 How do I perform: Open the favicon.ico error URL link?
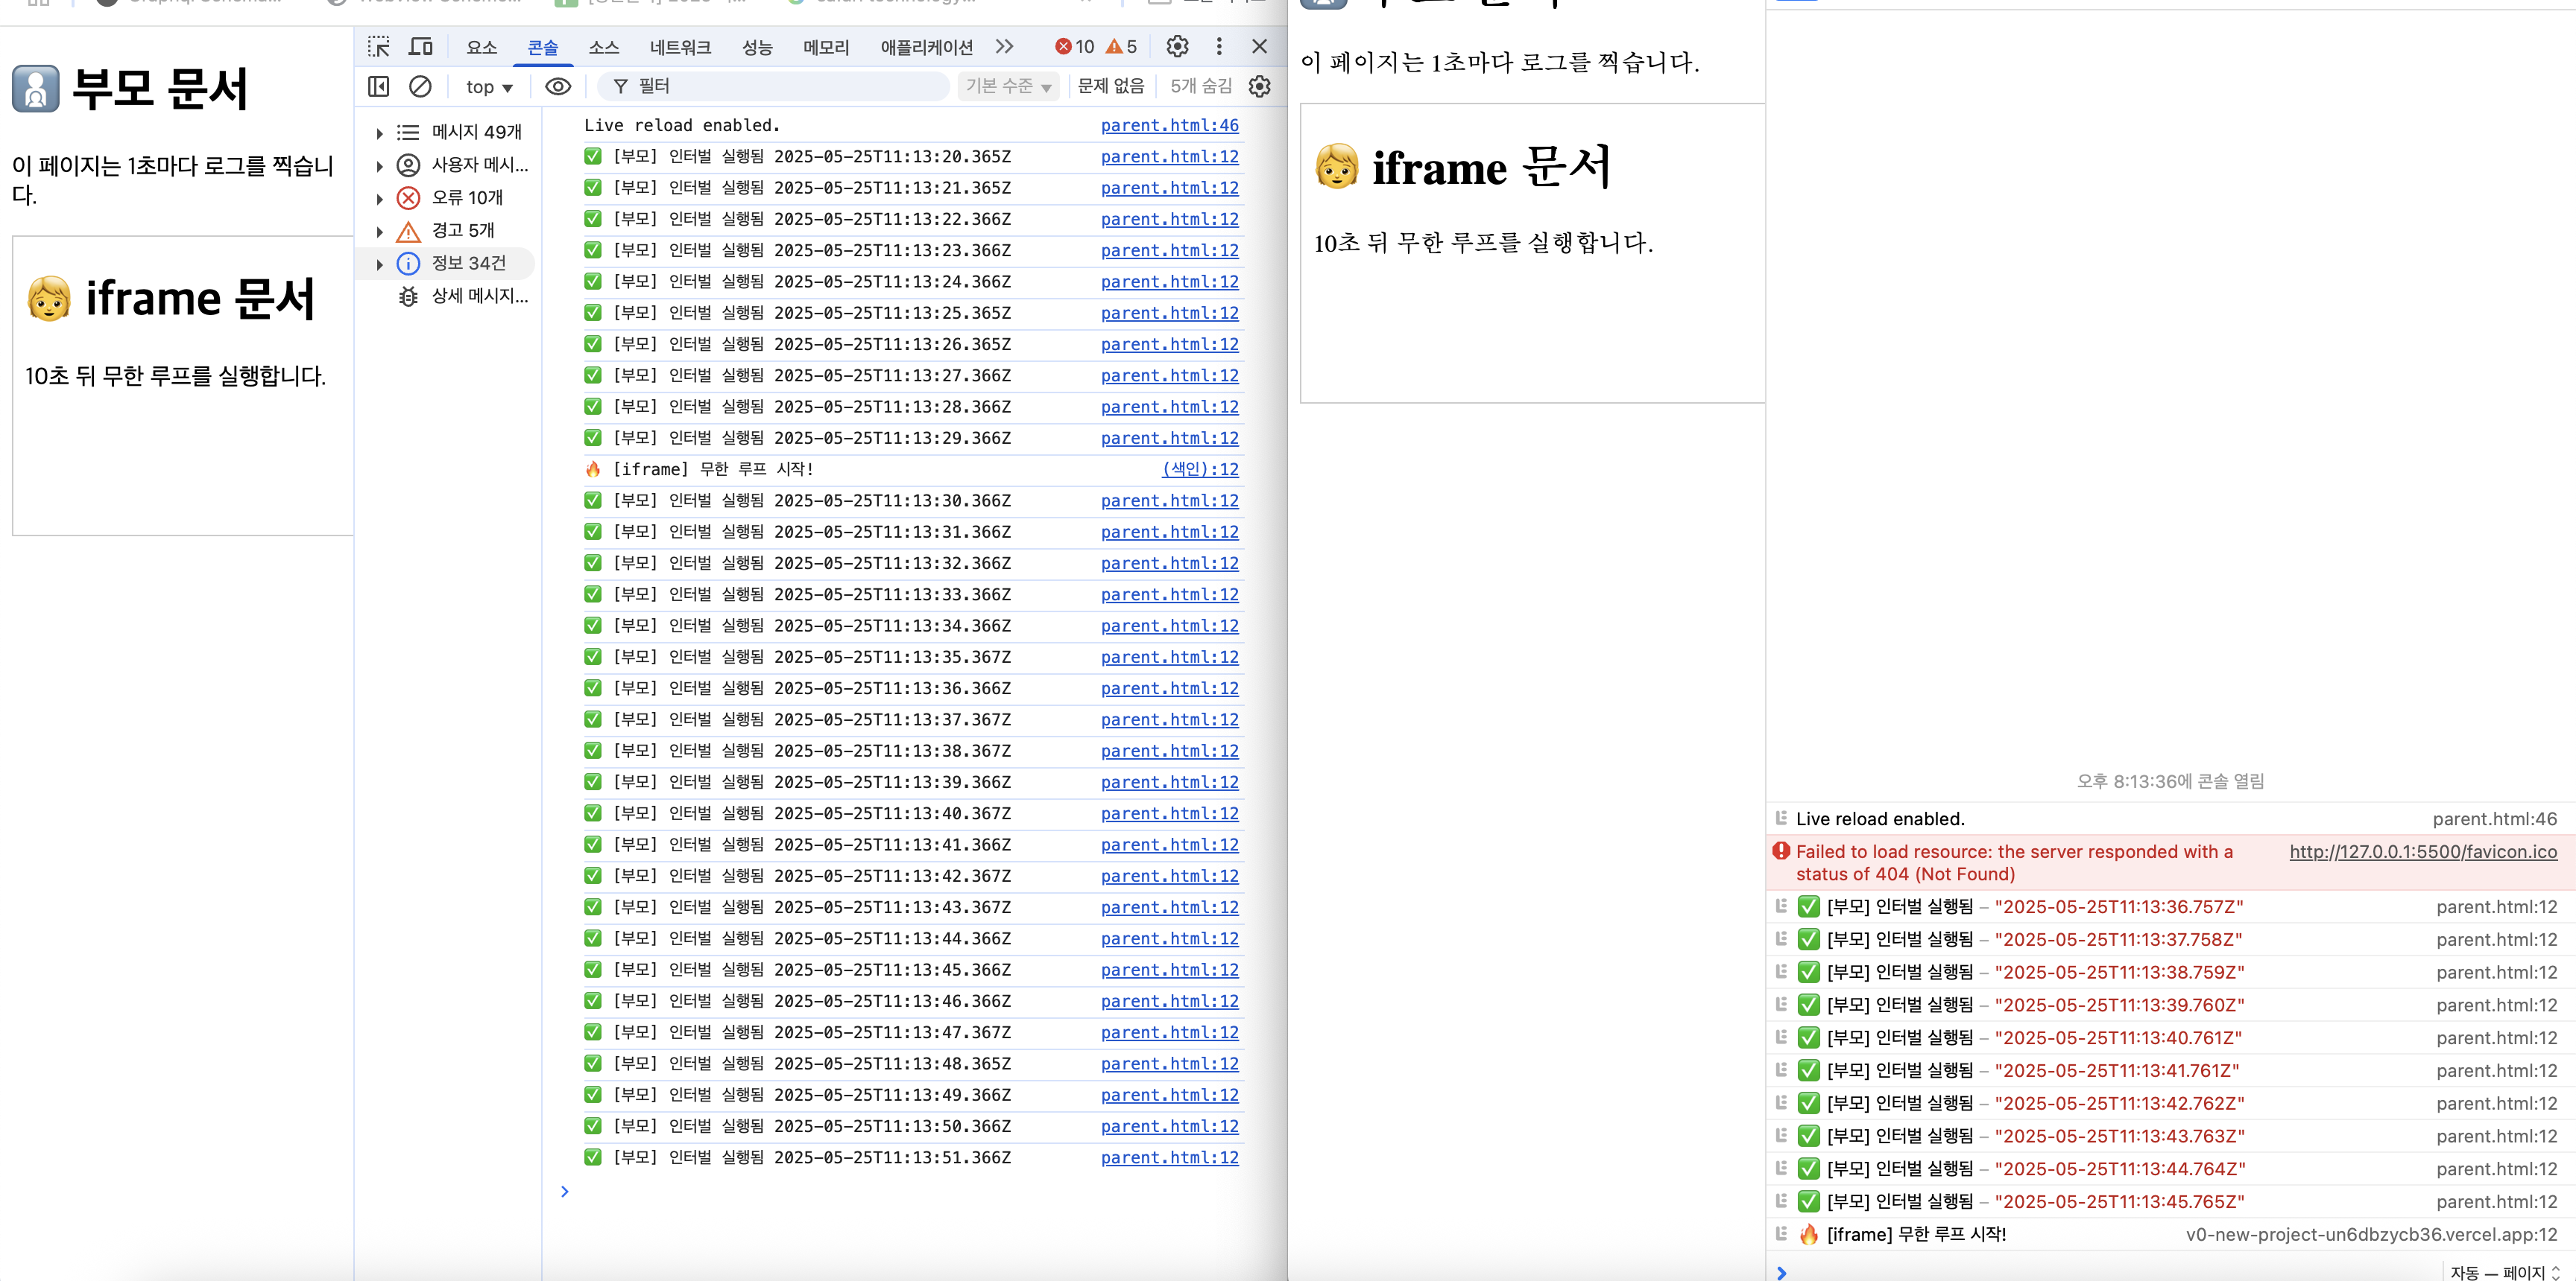2422,851
